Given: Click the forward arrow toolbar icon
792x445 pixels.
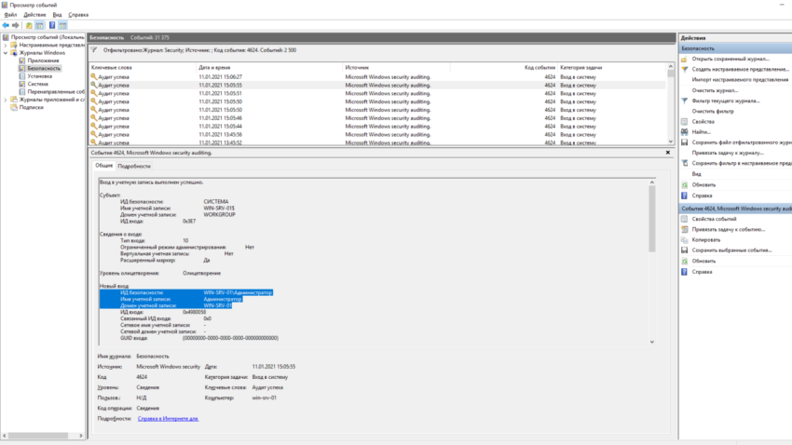Looking at the screenshot, I should 16,25.
